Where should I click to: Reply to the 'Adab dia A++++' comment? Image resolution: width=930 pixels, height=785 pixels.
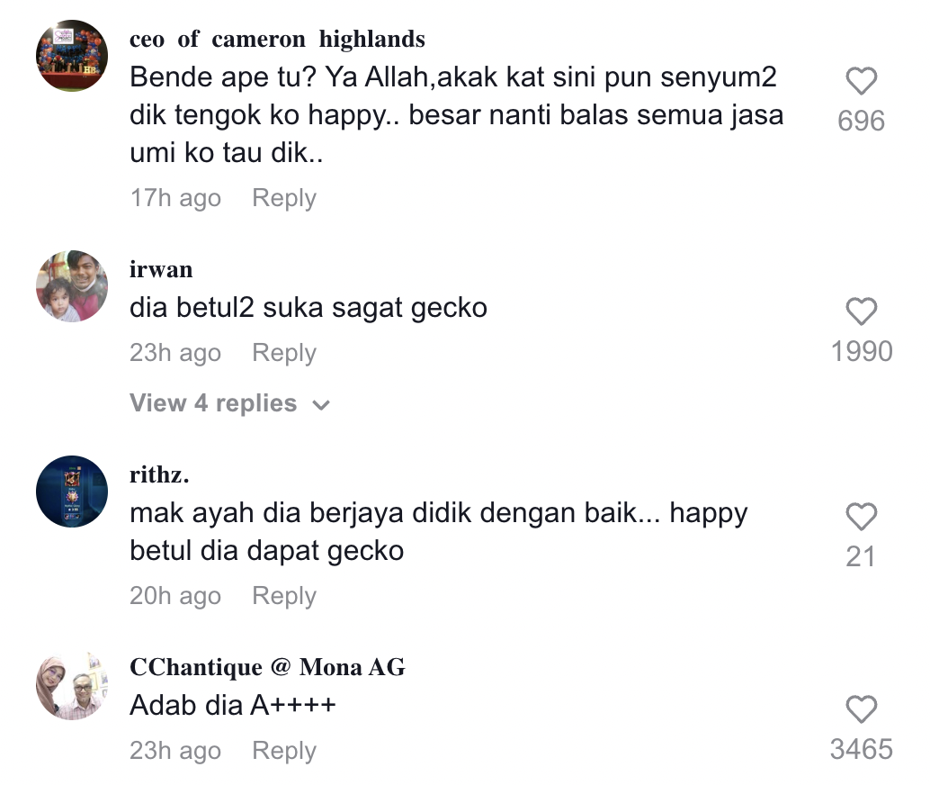tap(283, 751)
